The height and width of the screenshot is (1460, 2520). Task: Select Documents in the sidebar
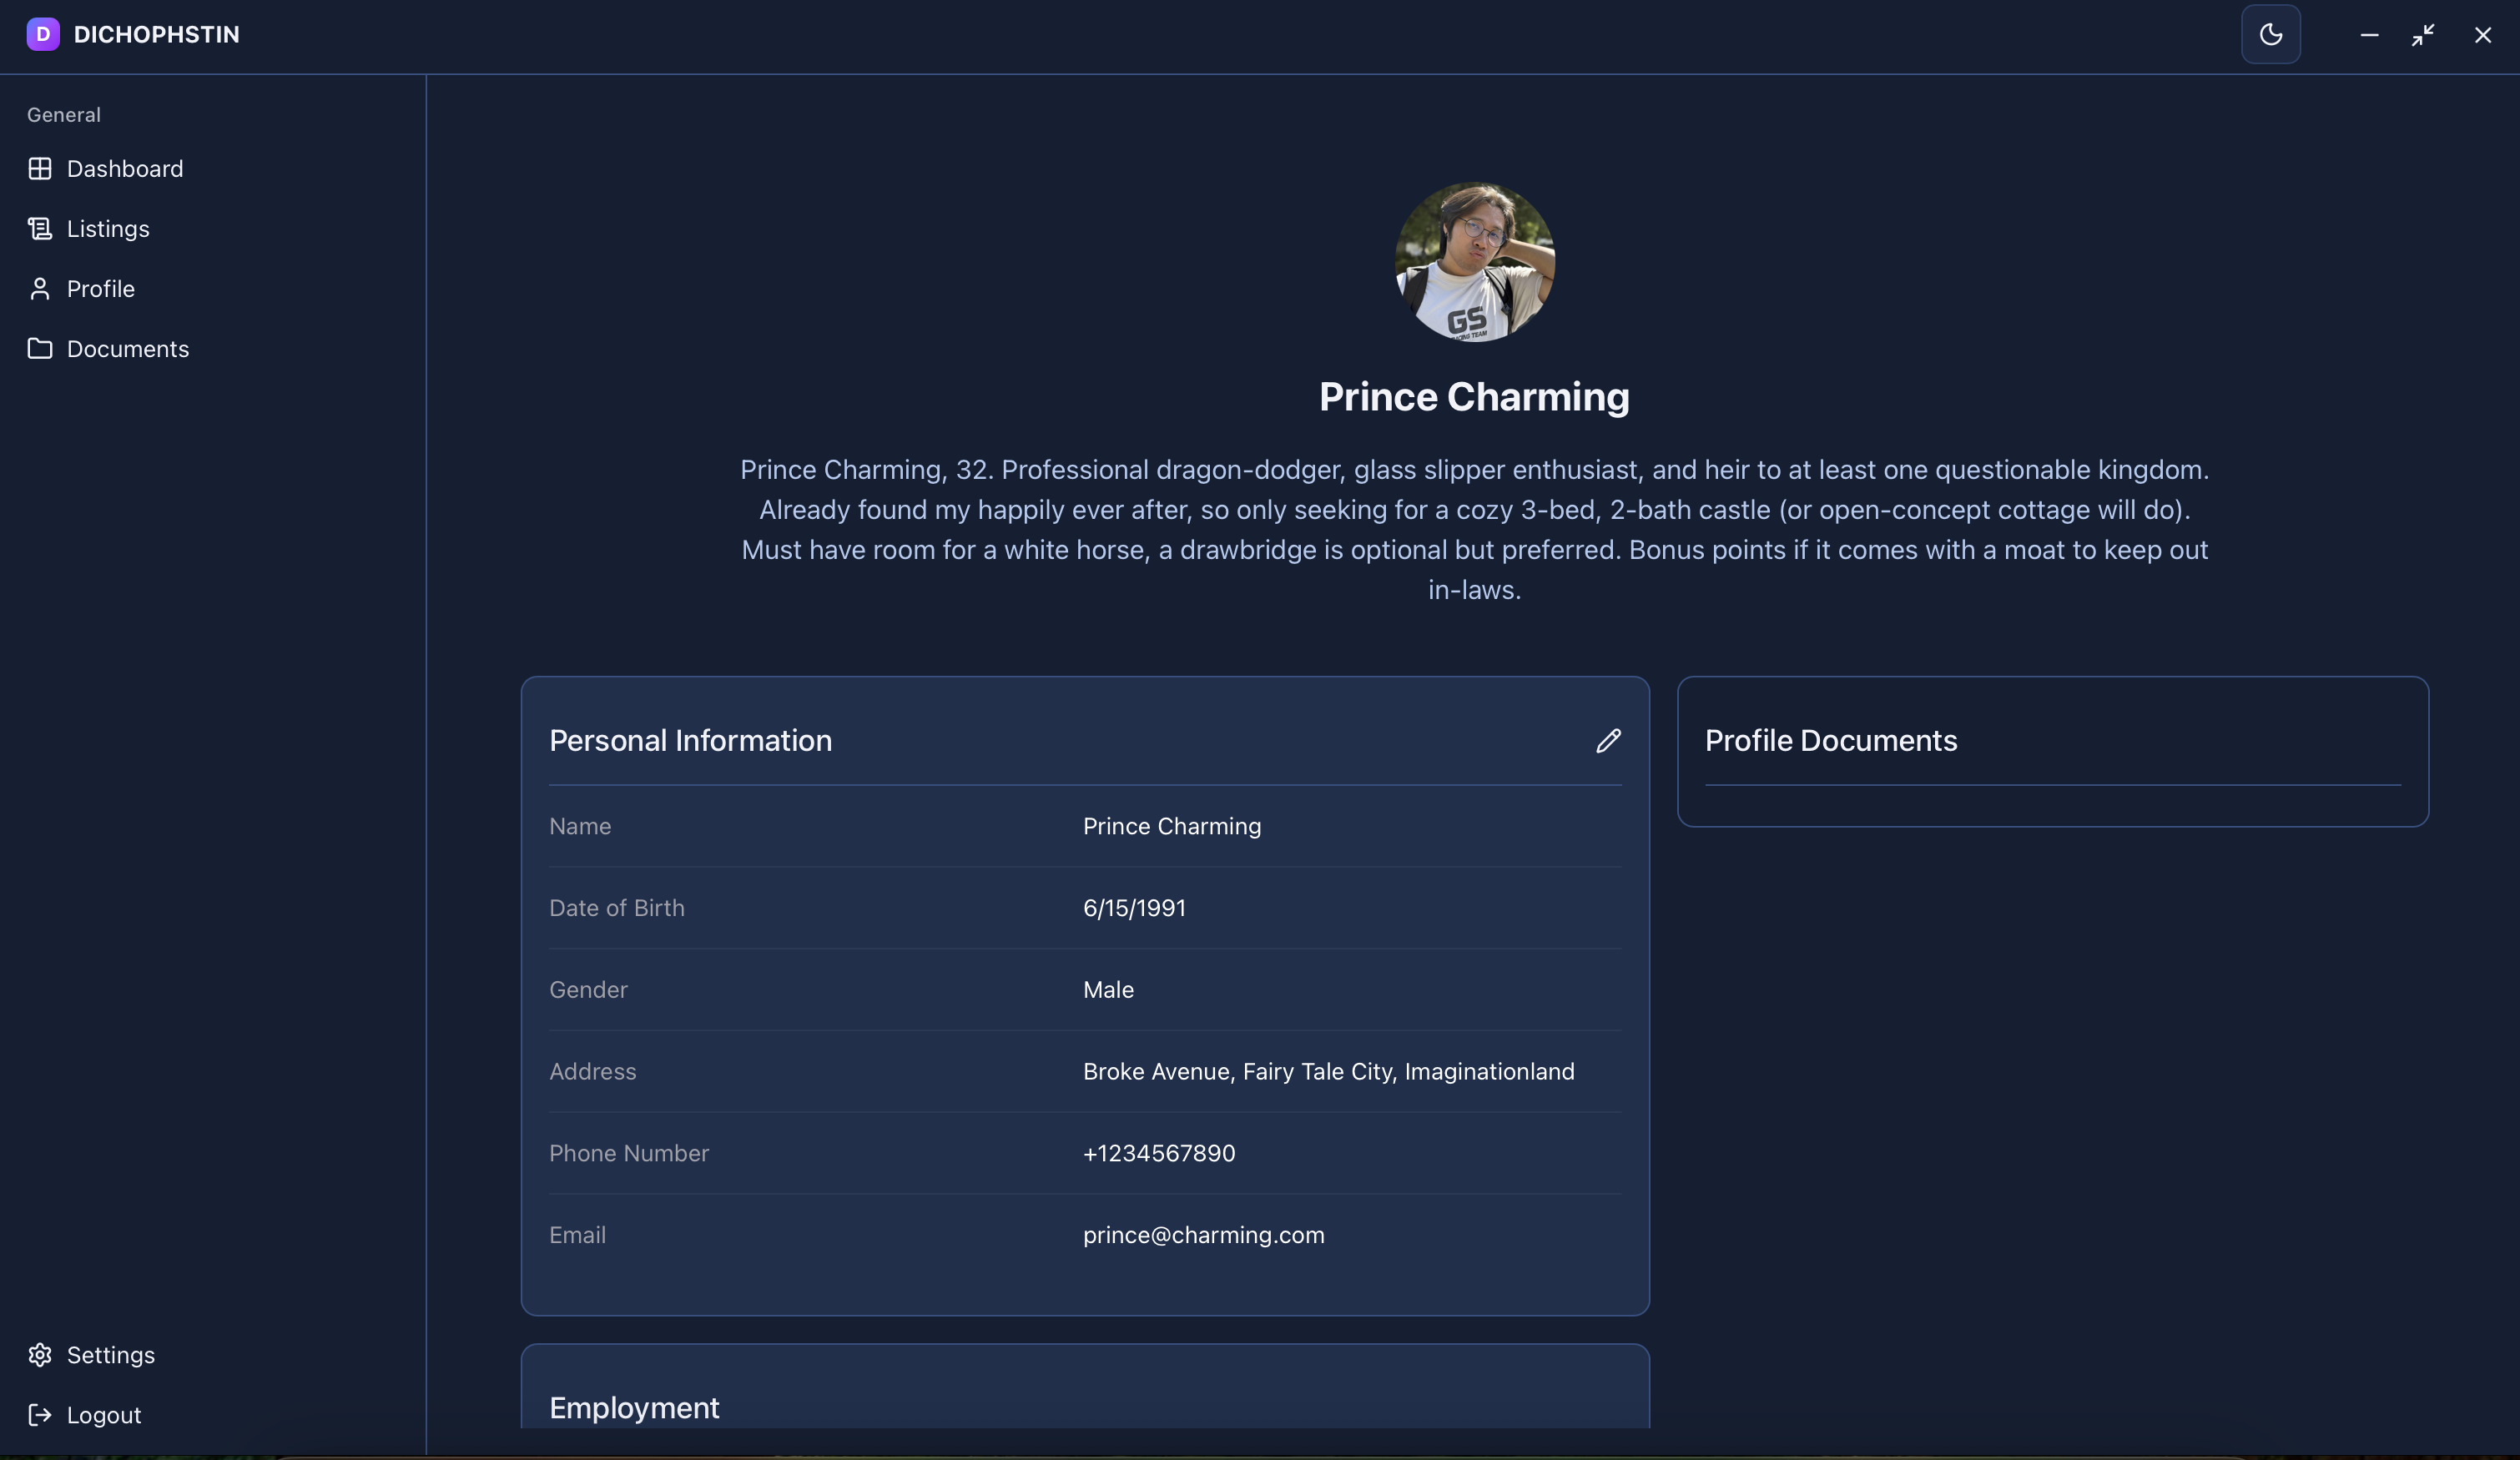click(x=128, y=349)
